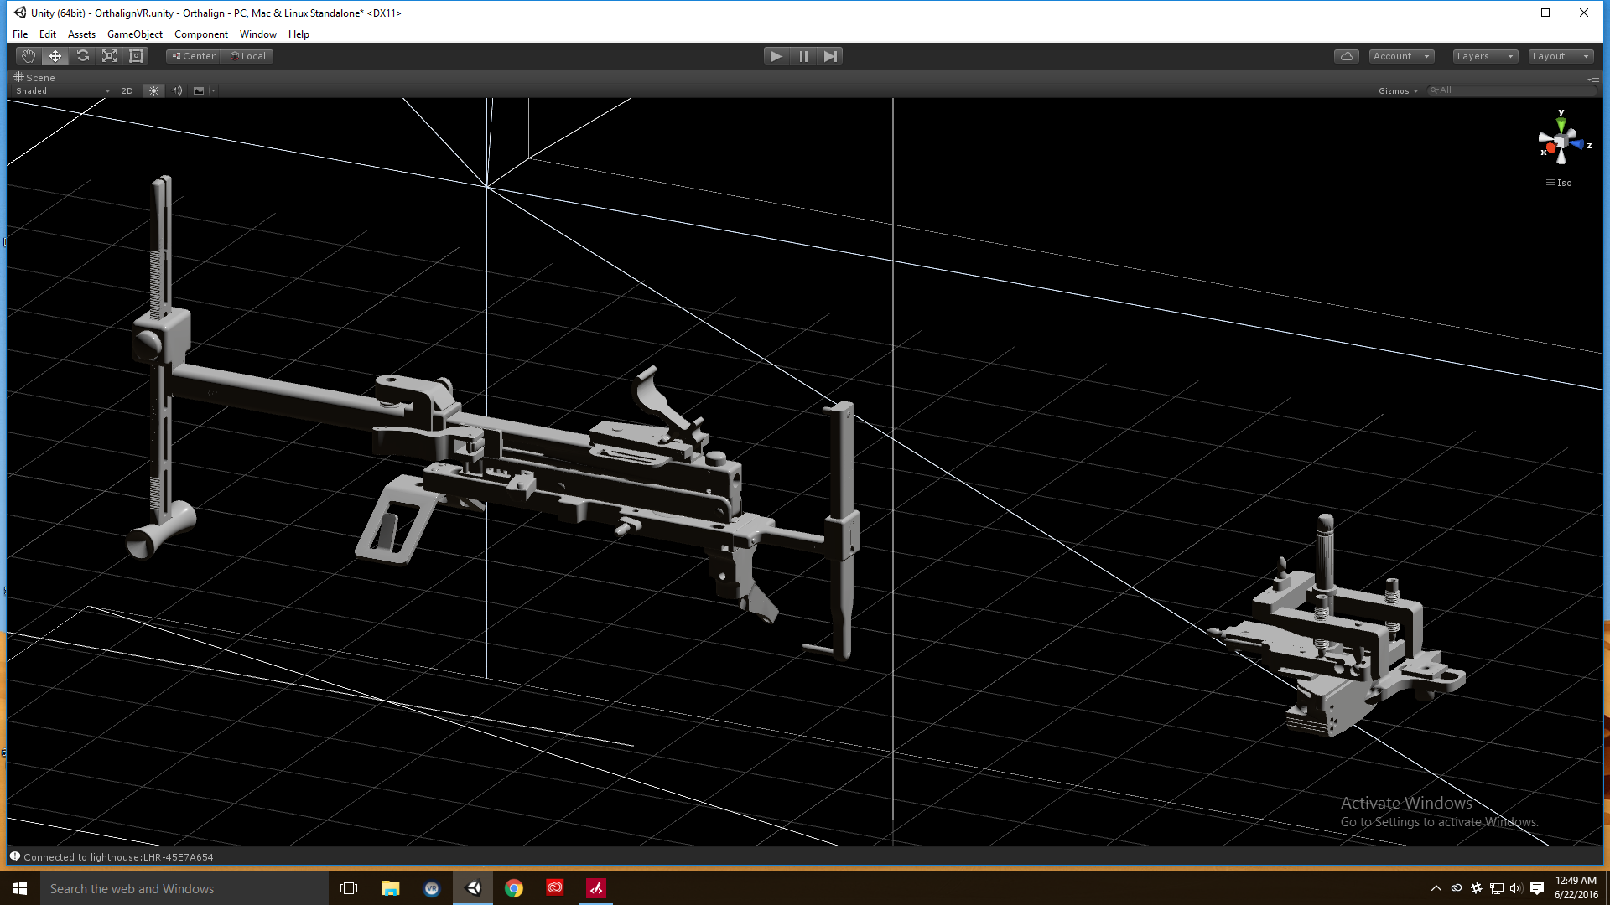Image resolution: width=1610 pixels, height=905 pixels.
Task: Select the Rect transform tool
Action: coord(136,56)
